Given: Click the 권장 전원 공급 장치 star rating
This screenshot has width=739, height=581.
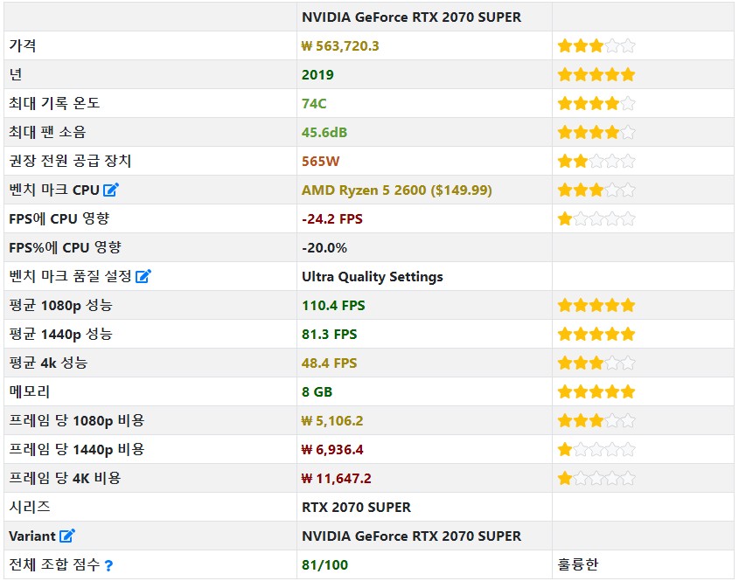Looking at the screenshot, I should click(596, 162).
